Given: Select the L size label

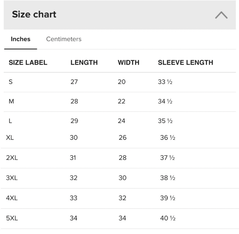Looking at the screenshot, I should 10,121.
